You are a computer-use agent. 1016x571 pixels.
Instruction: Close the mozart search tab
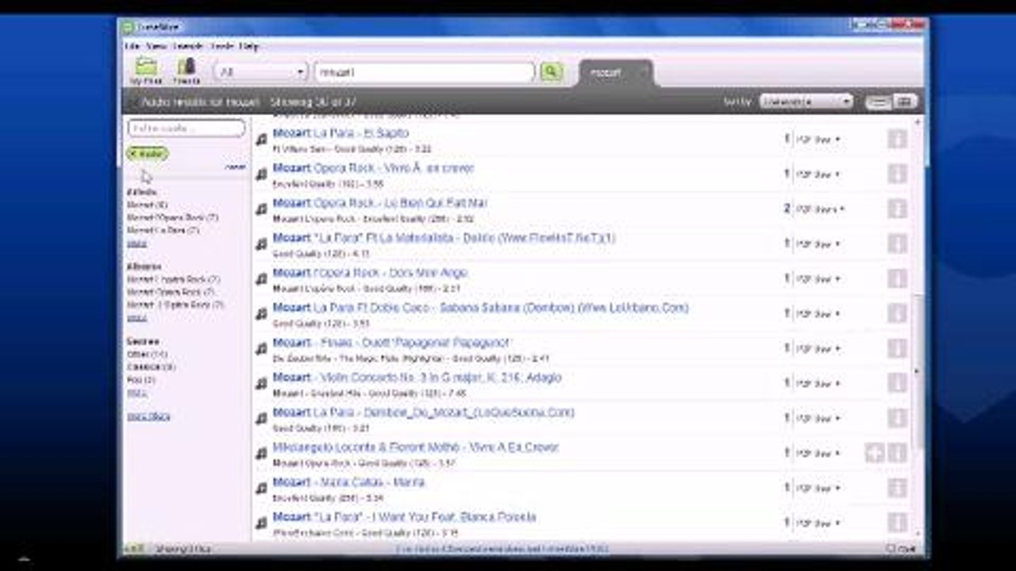(645, 73)
